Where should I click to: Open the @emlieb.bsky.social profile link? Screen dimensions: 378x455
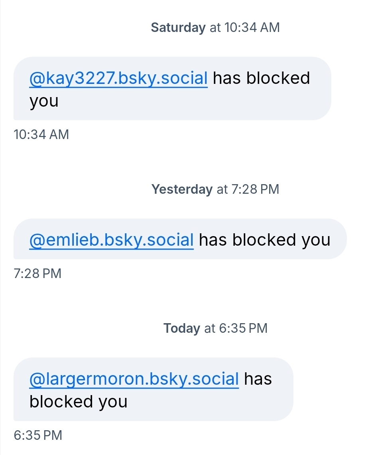pyautogui.click(x=111, y=240)
